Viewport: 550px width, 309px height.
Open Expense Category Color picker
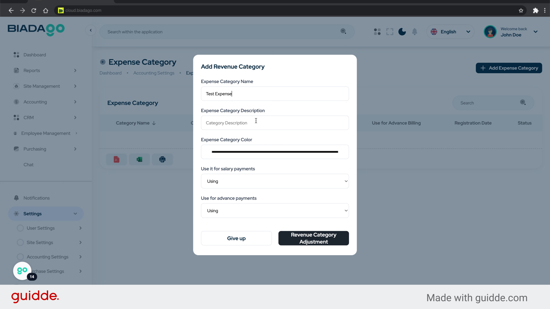pos(275,152)
